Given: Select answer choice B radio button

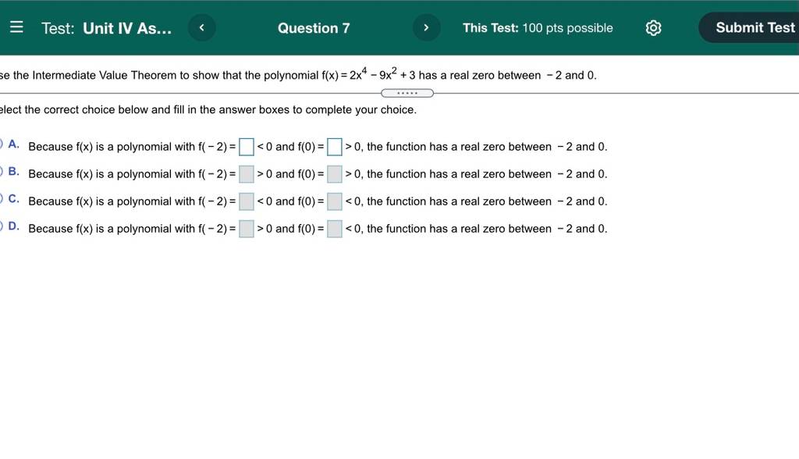Looking at the screenshot, I should coord(1,172).
